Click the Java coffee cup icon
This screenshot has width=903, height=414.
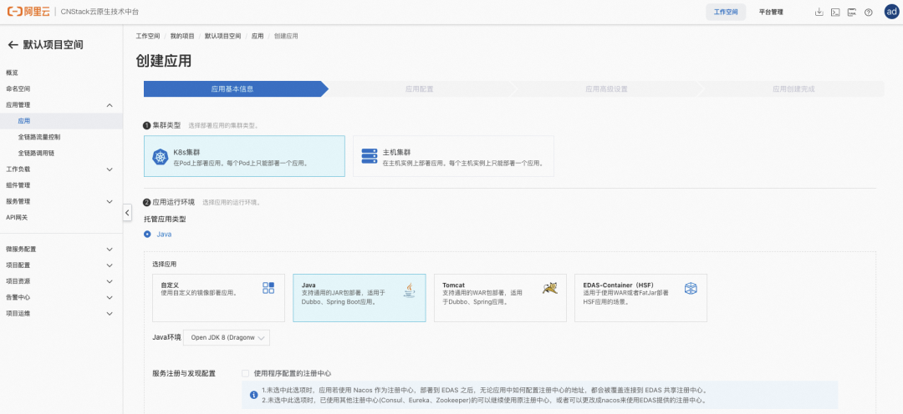[409, 290]
